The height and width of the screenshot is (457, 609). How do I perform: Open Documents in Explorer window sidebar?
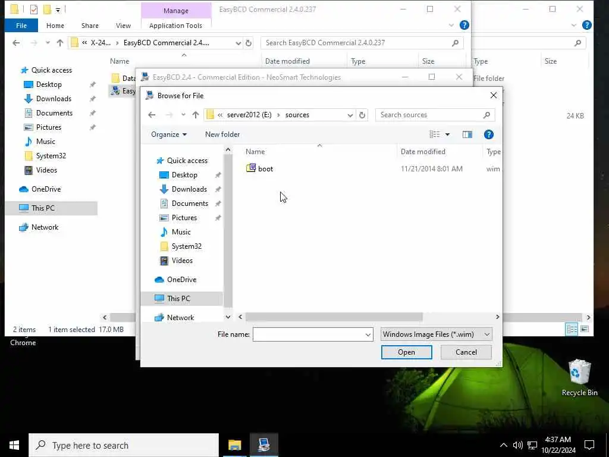tap(54, 113)
